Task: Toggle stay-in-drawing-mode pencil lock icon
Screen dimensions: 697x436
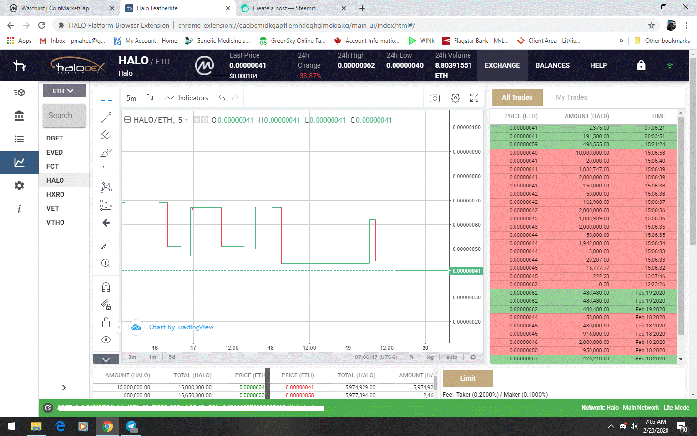Action: click(x=106, y=305)
